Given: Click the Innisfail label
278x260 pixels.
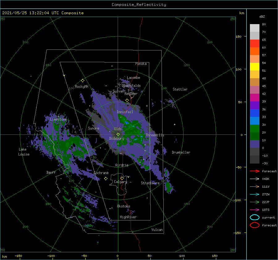Looking at the screenshot, I should pos(125,112).
